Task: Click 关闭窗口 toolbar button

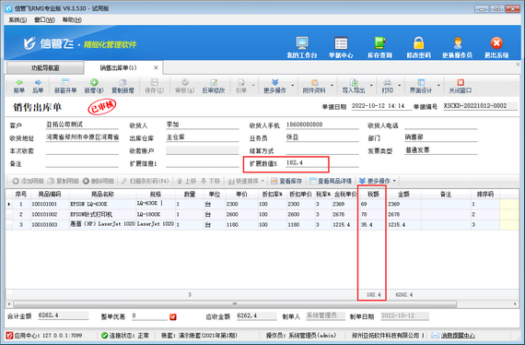Action: [x=460, y=86]
